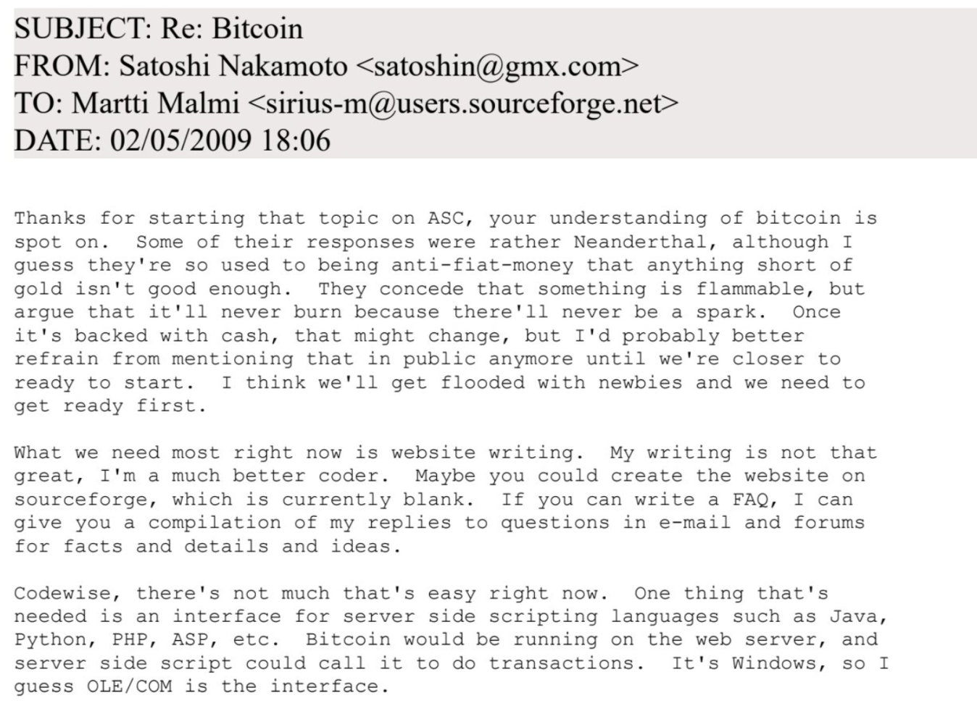Click the sender name Satoshi Nakamoto
Image resolution: width=977 pixels, height=706 pixels.
click(233, 66)
